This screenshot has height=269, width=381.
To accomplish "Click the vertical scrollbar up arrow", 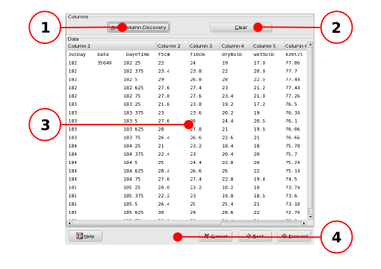I will point(310,45).
